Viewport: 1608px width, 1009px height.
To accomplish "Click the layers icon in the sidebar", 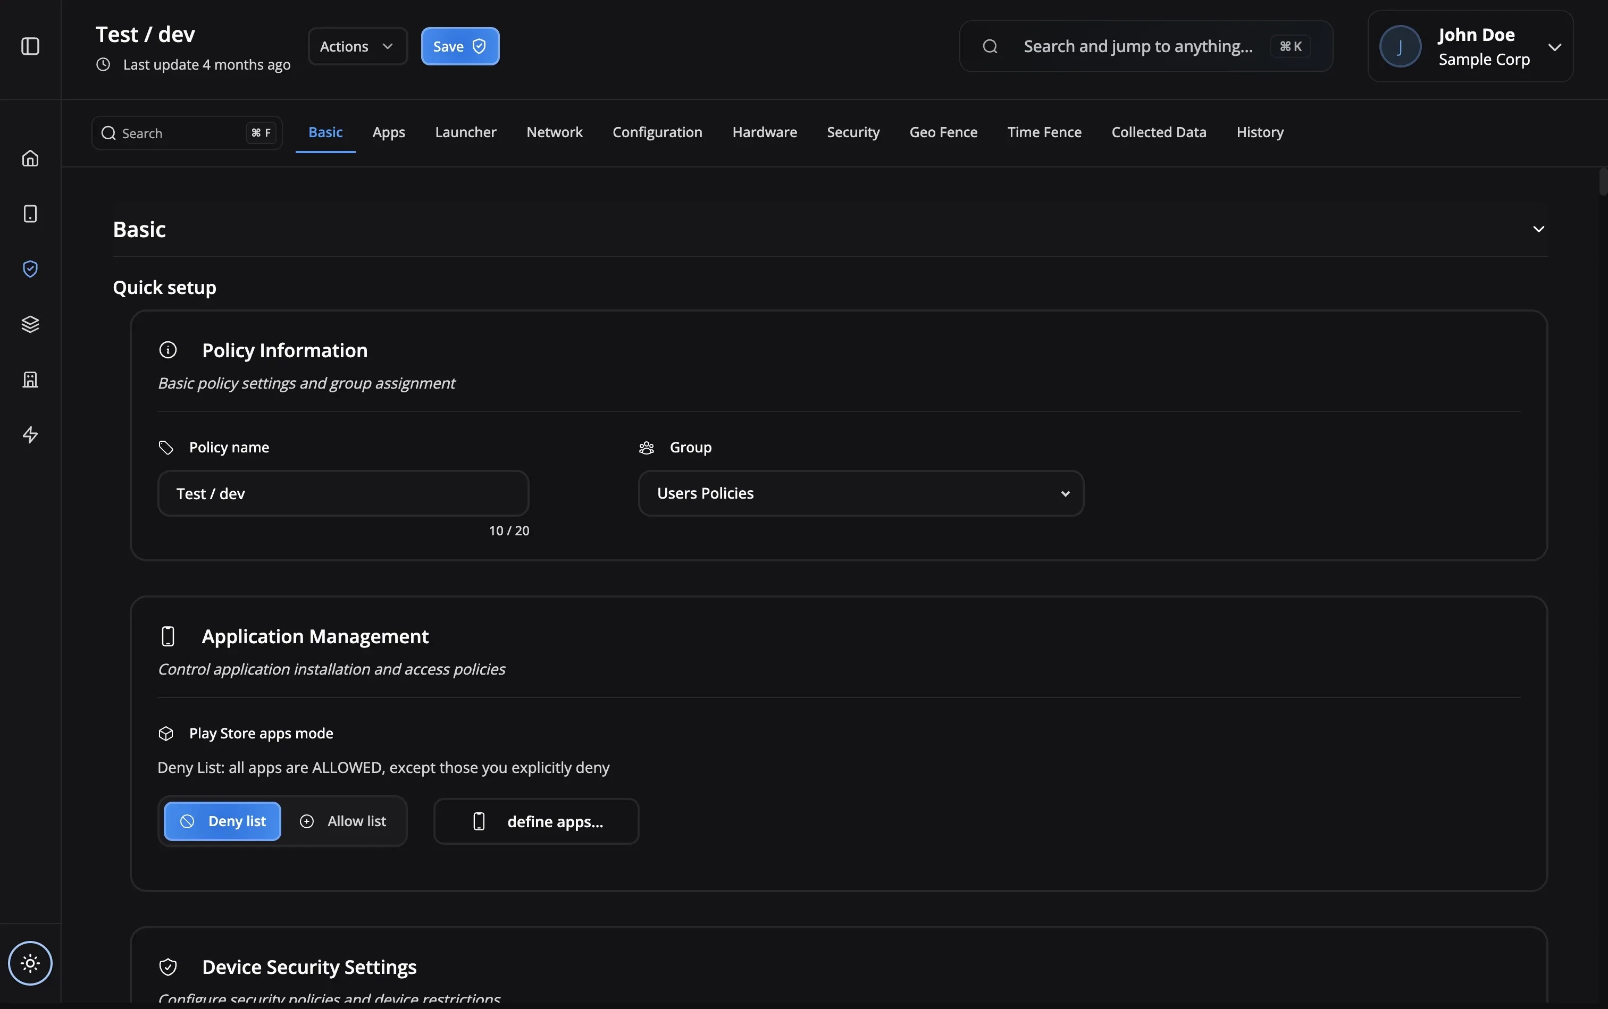I will point(30,324).
